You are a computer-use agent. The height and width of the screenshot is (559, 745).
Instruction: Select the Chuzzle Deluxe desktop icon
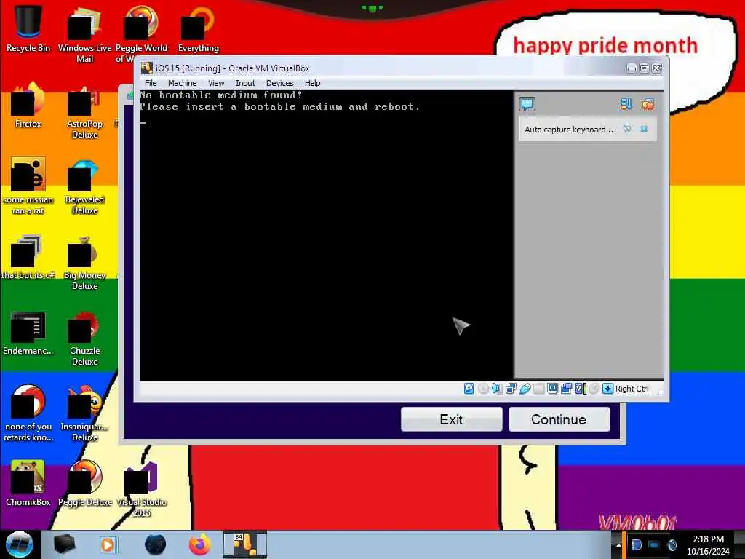point(84,338)
